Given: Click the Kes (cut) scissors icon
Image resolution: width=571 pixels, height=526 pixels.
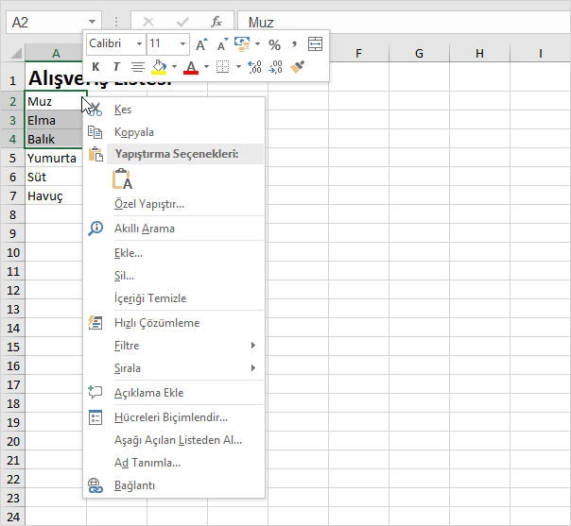Looking at the screenshot, I should [x=95, y=110].
